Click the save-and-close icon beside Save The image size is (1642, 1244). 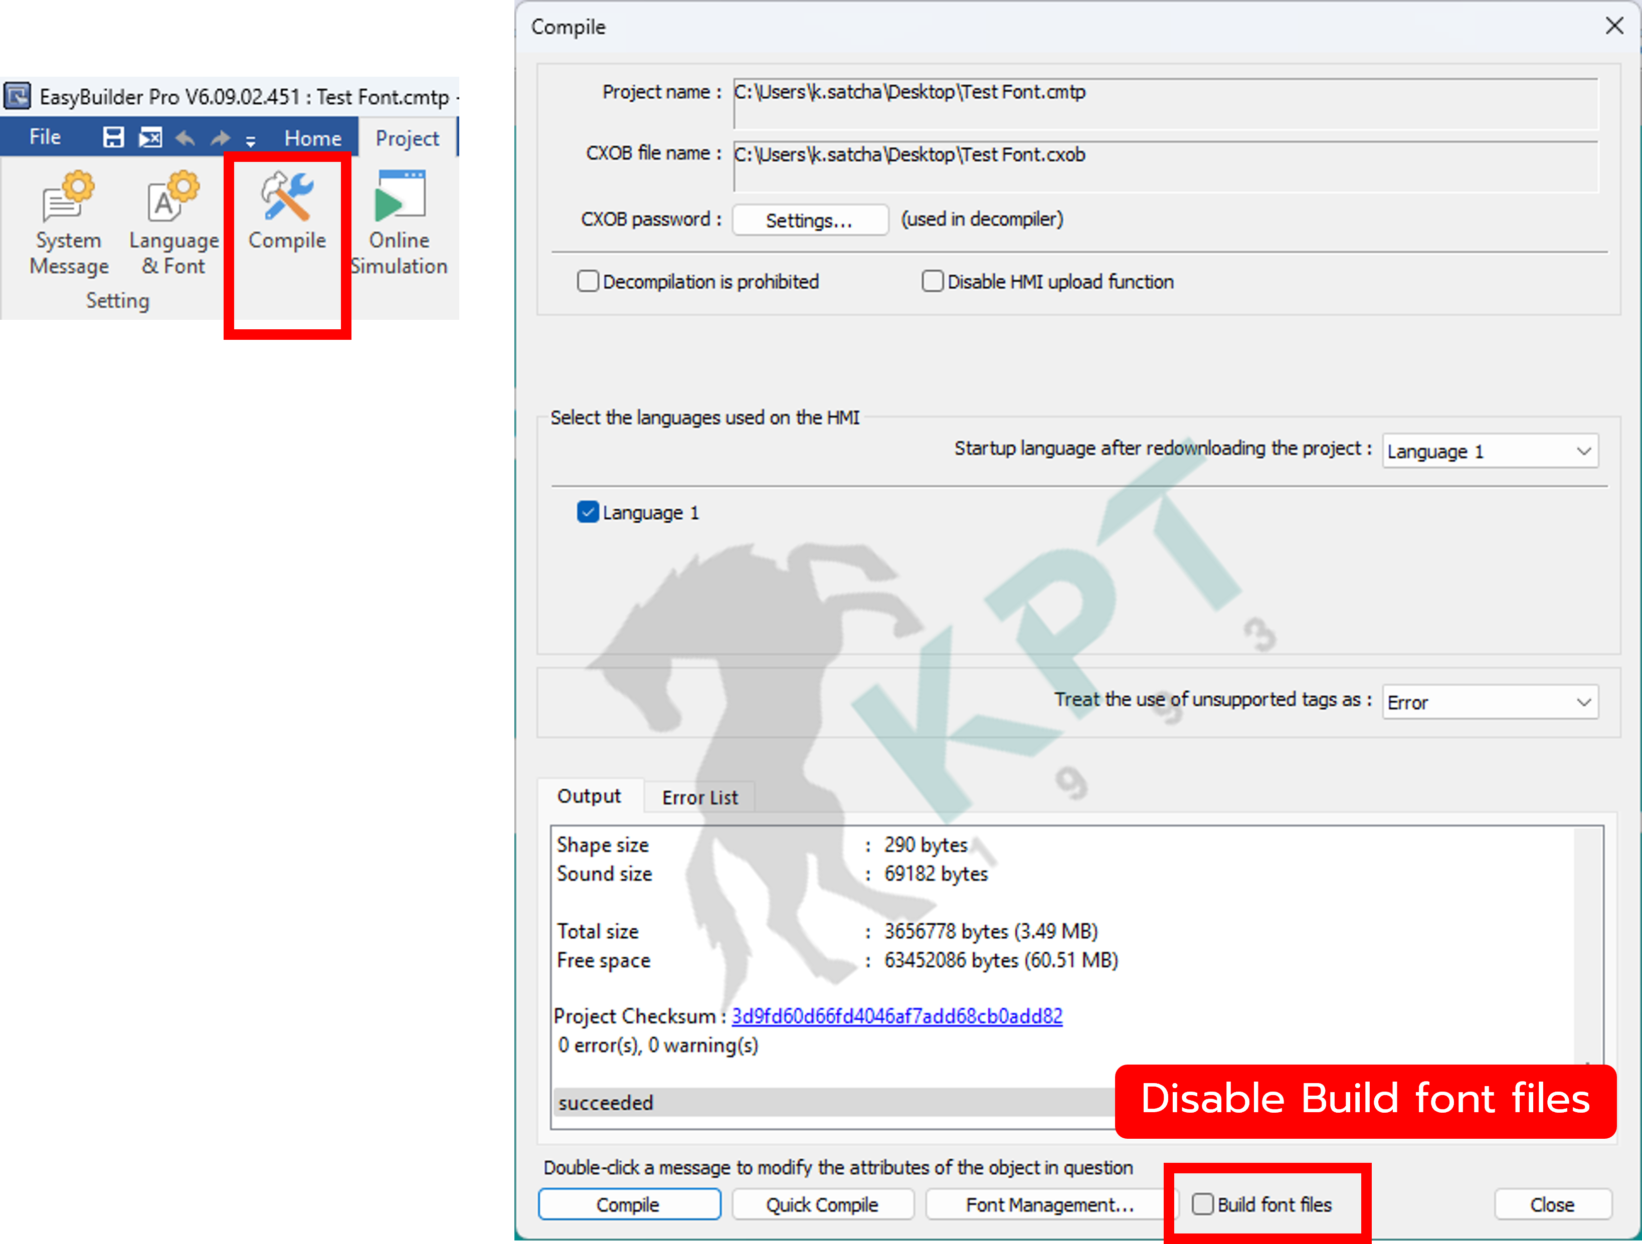[x=151, y=137]
